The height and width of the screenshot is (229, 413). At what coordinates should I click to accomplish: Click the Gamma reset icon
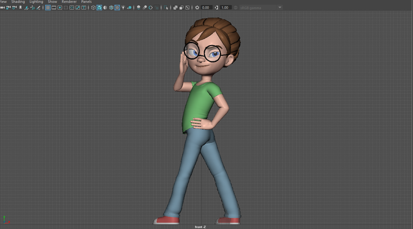tap(216, 8)
